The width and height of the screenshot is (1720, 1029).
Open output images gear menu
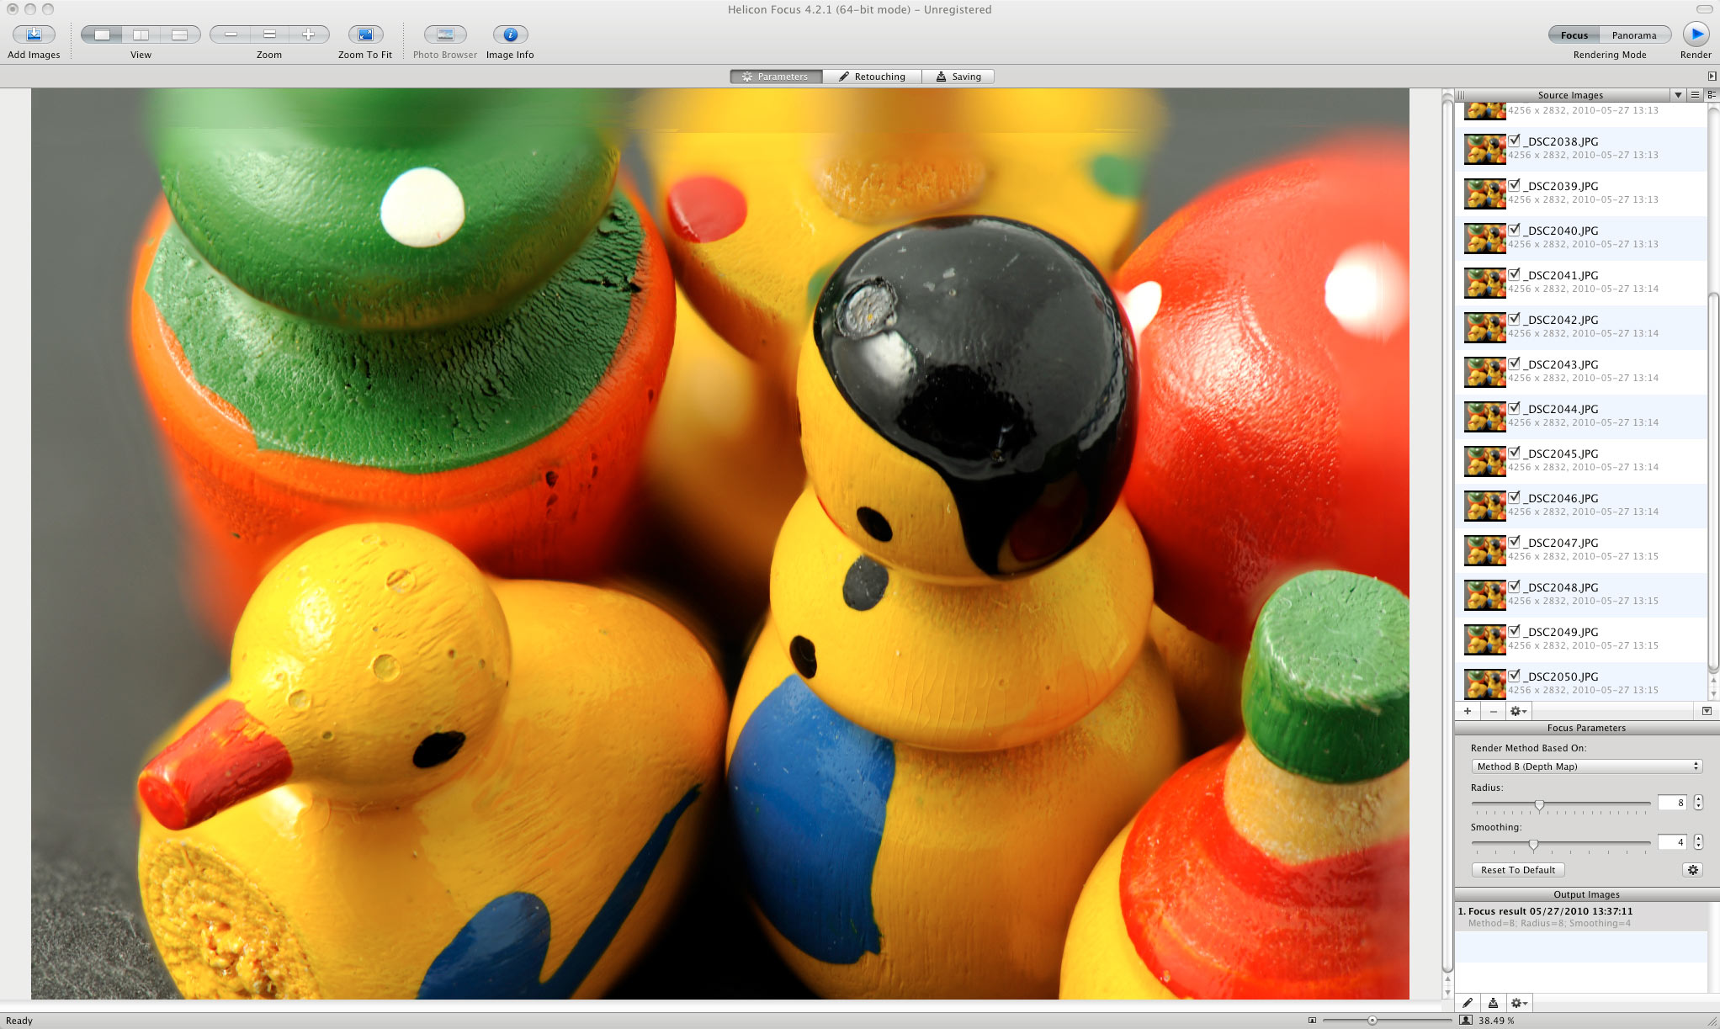(1519, 1003)
